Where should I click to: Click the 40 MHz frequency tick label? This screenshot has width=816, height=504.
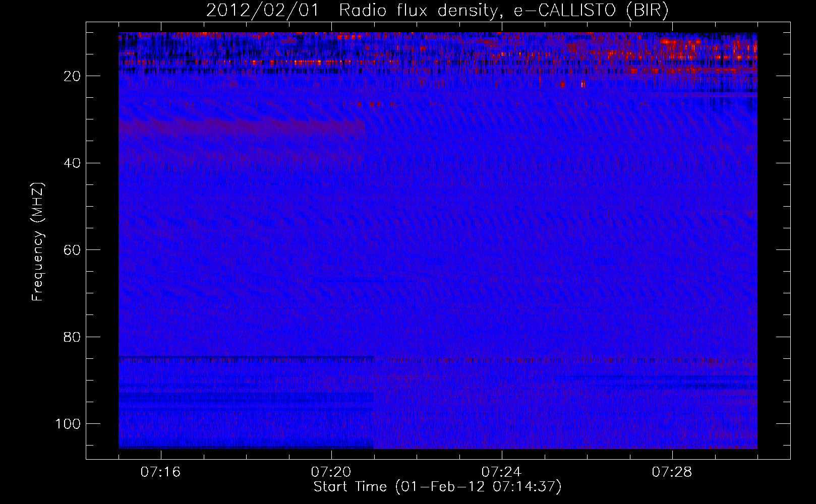click(72, 163)
